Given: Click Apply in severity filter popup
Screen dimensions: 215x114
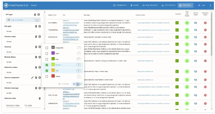Looking at the screenshot, I should click(77, 84).
